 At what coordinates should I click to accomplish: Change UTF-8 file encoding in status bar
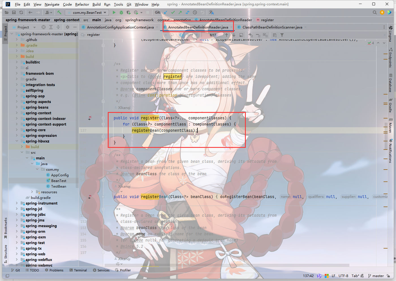coord(343,276)
